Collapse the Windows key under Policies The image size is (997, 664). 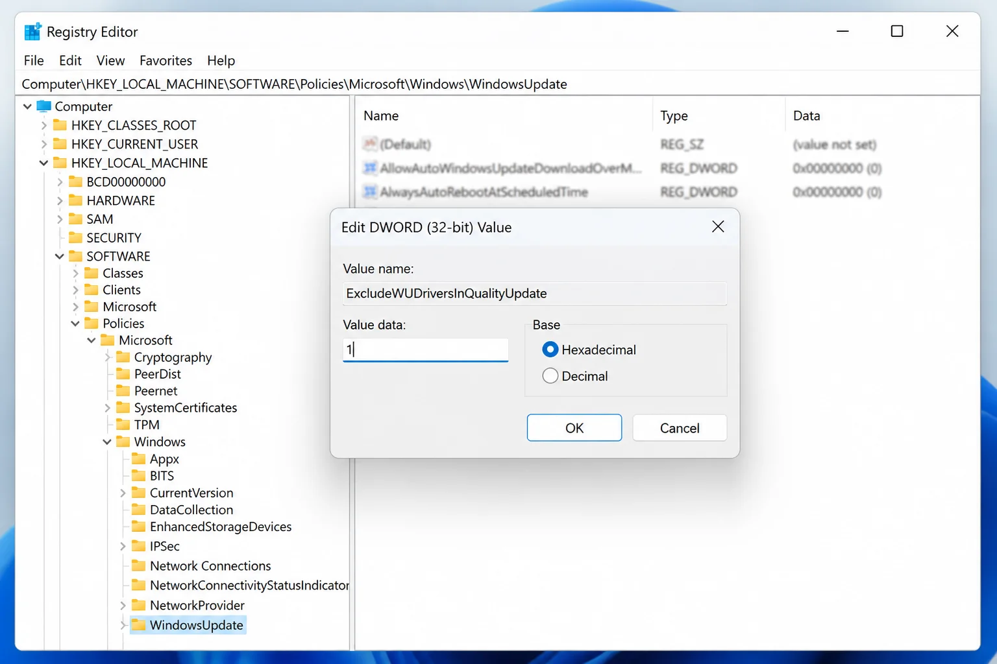click(107, 442)
